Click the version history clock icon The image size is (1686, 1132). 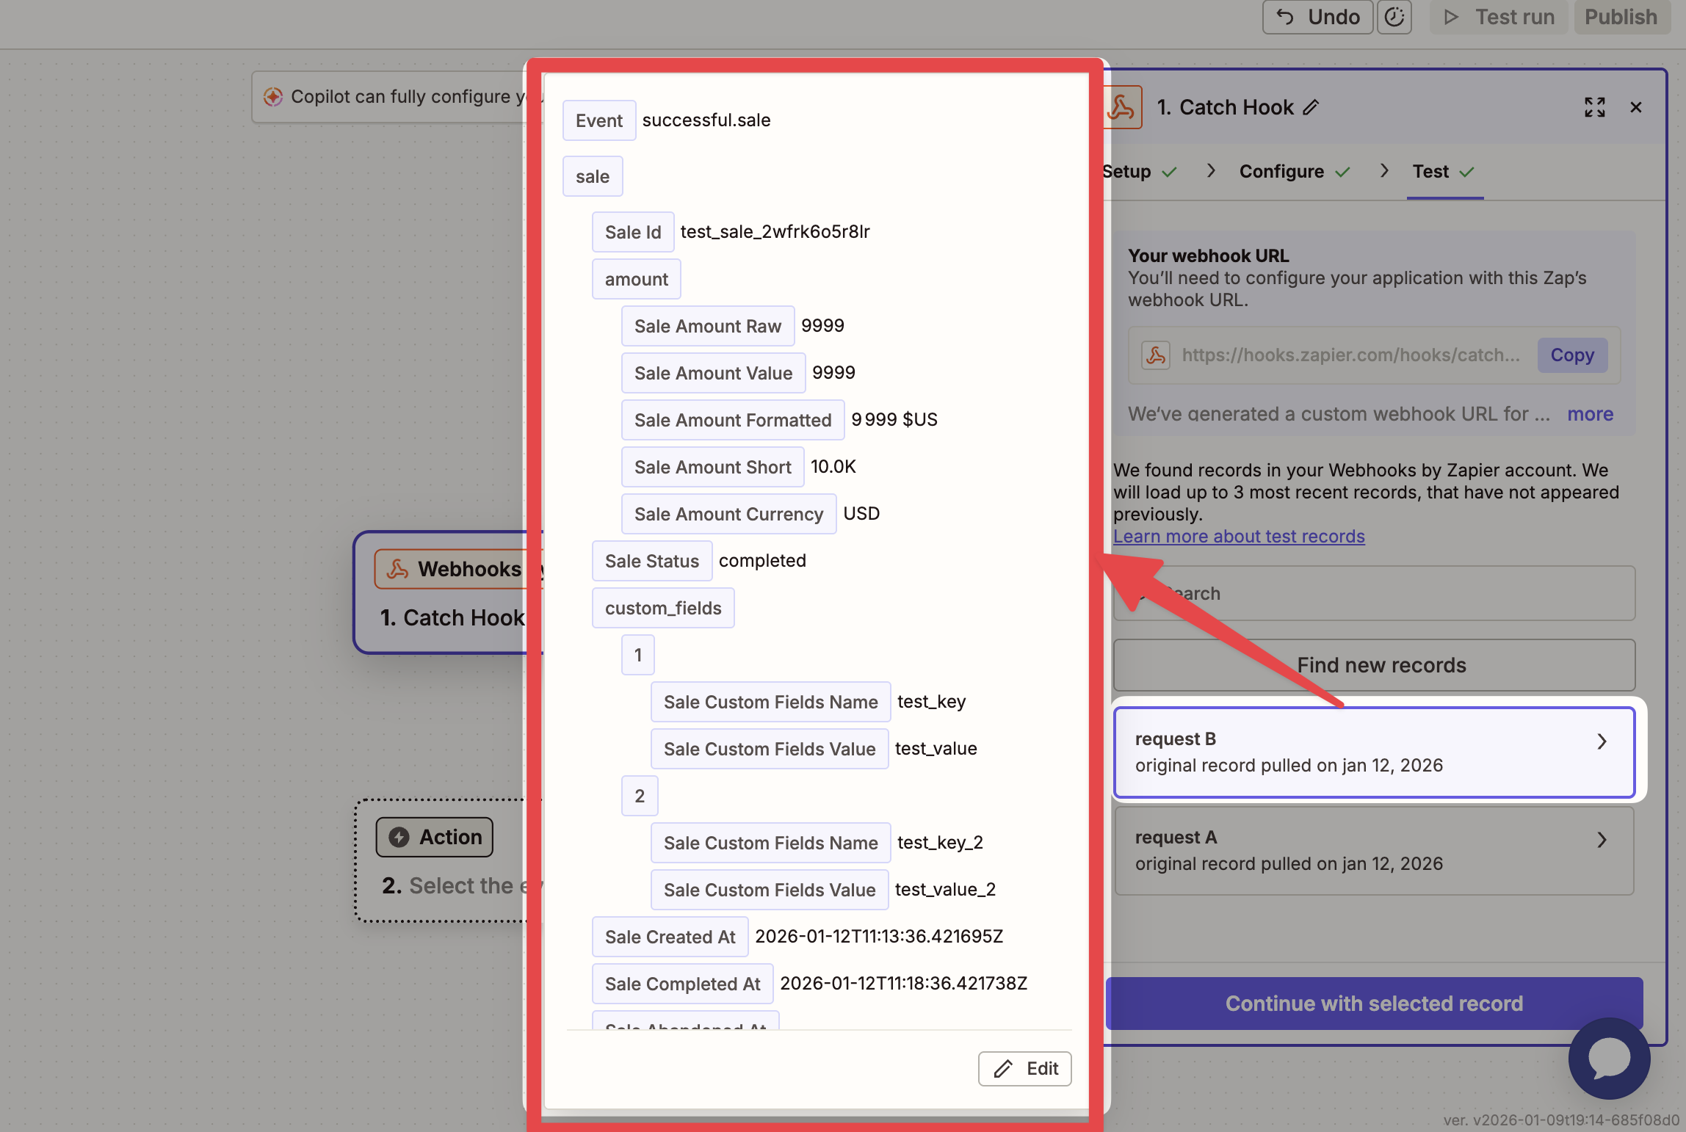click(1394, 17)
